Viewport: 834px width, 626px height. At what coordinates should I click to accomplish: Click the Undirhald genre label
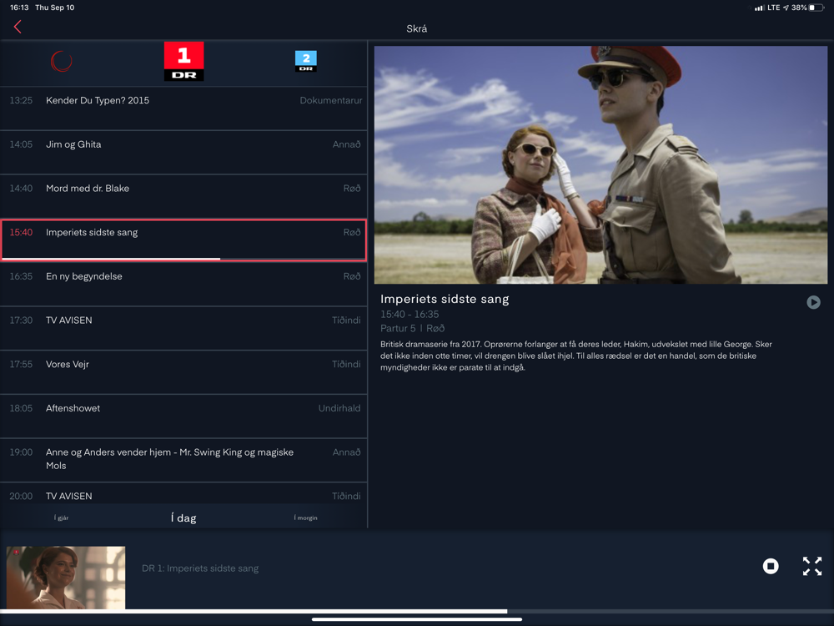click(339, 408)
